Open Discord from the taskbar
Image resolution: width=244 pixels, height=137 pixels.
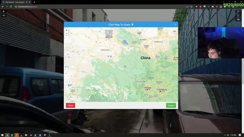coord(40,135)
